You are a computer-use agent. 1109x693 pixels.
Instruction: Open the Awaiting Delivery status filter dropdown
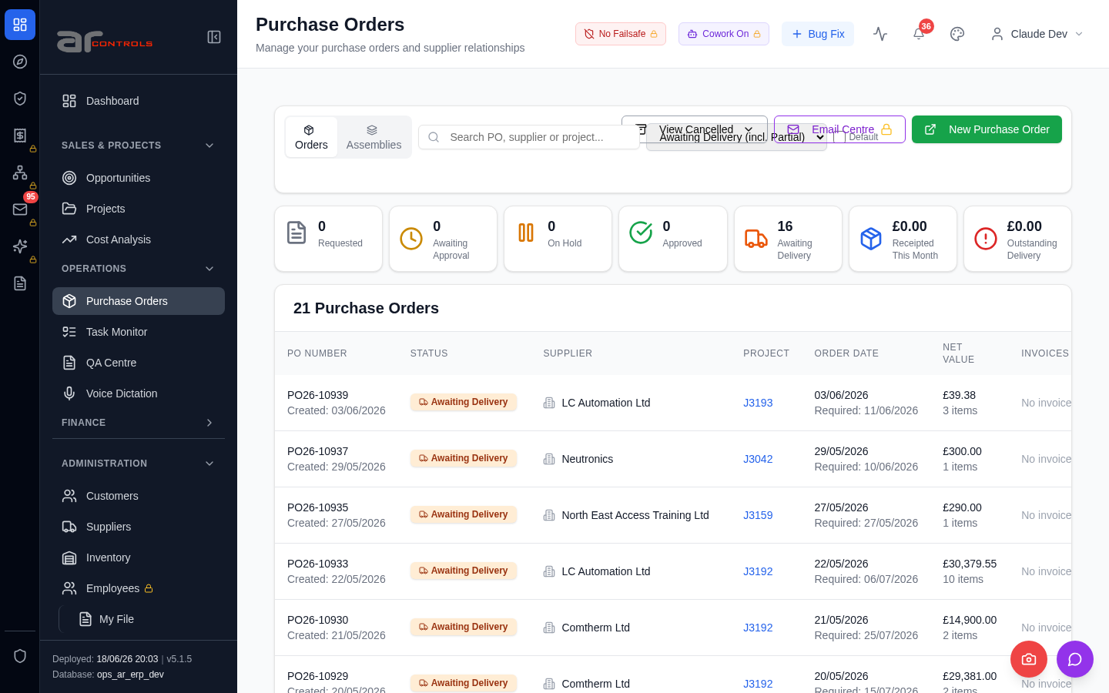pos(736,137)
